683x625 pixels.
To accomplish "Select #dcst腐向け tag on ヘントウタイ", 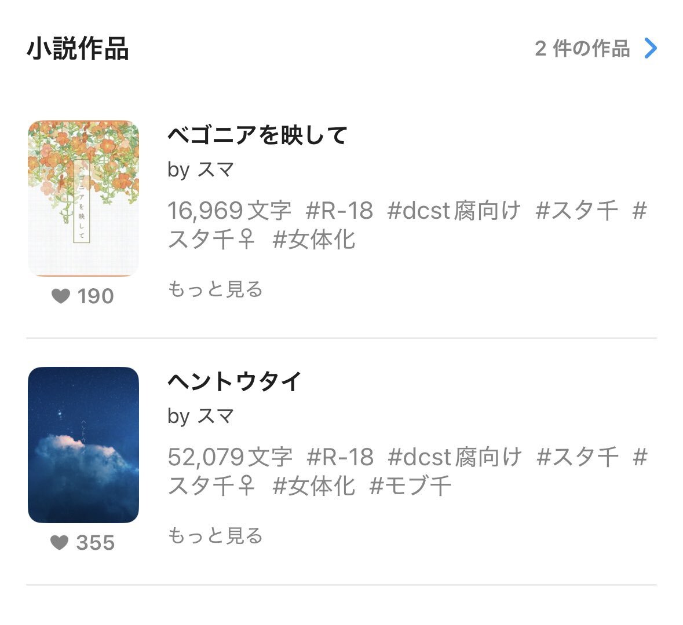I will click(454, 457).
